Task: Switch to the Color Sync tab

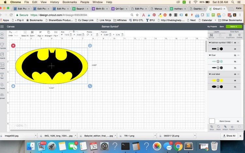Action: point(234,32)
